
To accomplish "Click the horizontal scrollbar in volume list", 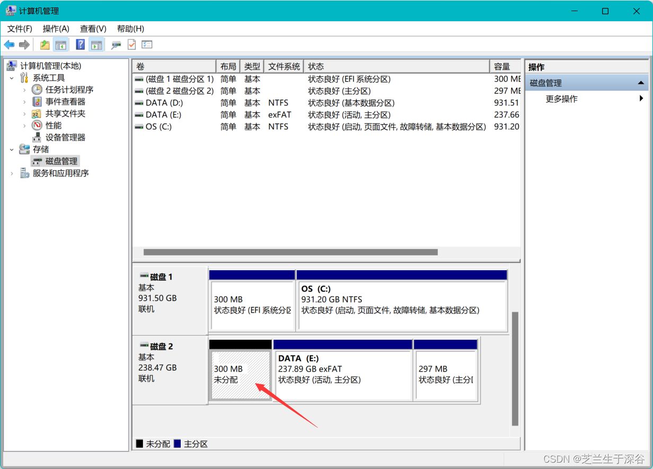I will coord(290,252).
